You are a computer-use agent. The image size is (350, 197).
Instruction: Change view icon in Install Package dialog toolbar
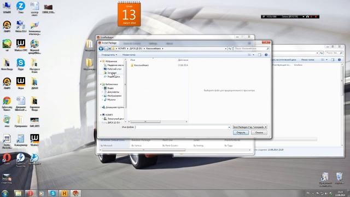(249, 55)
